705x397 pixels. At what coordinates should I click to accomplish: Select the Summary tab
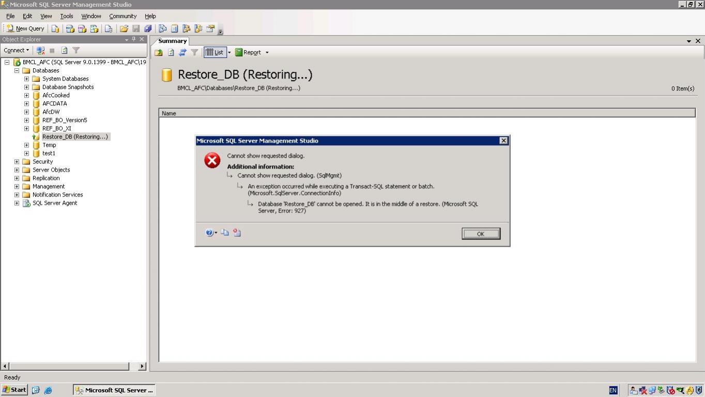172,41
